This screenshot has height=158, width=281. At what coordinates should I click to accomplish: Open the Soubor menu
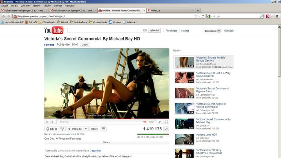4,6
